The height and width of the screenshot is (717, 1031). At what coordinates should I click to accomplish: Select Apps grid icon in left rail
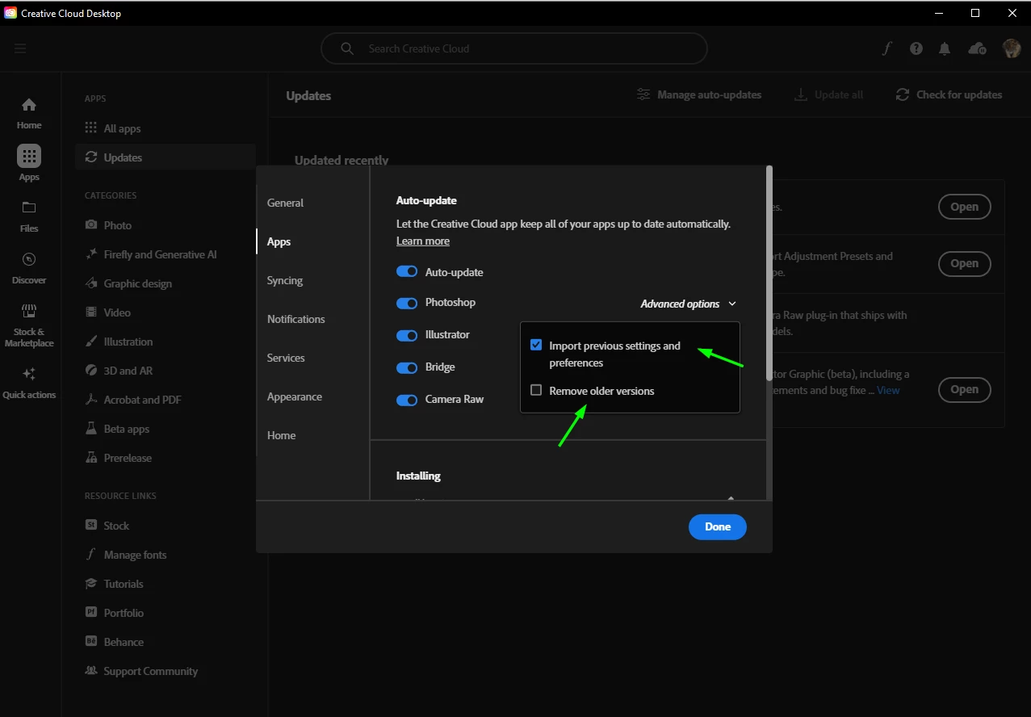[29, 156]
